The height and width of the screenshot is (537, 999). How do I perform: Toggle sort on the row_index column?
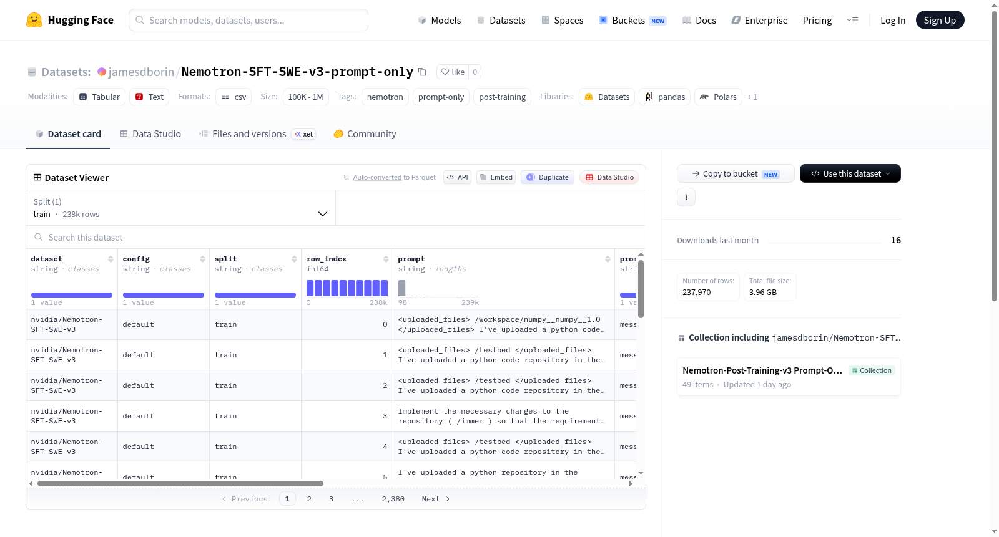[386, 259]
